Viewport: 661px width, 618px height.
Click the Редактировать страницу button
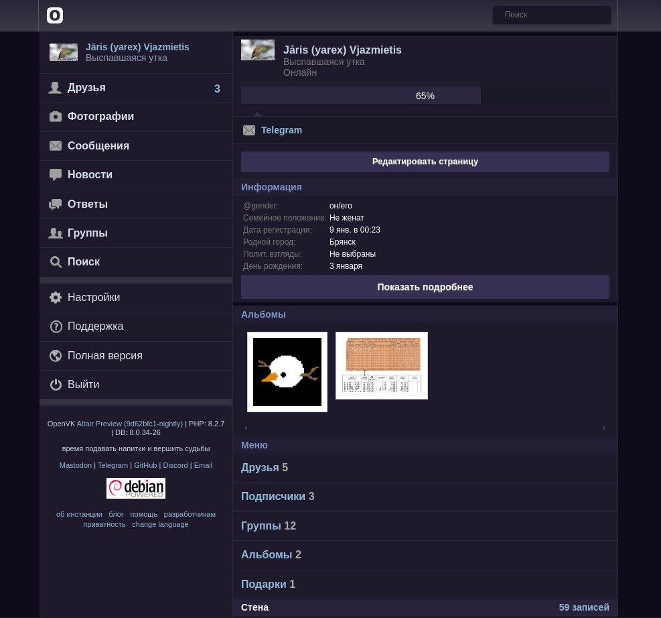click(x=425, y=162)
